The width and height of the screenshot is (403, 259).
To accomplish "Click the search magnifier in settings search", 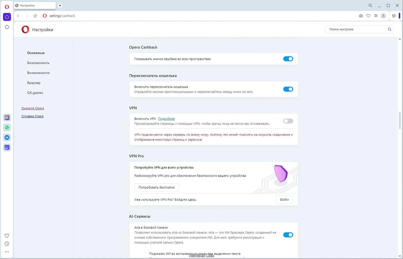I will (390, 29).
